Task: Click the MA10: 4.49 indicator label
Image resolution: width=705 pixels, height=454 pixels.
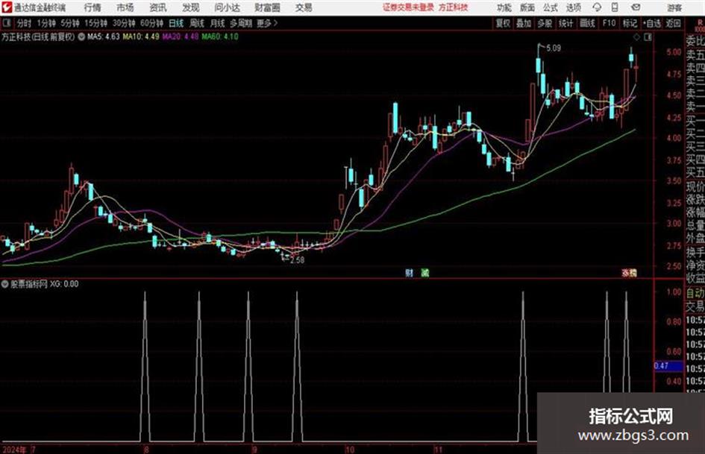Action: click(x=141, y=37)
